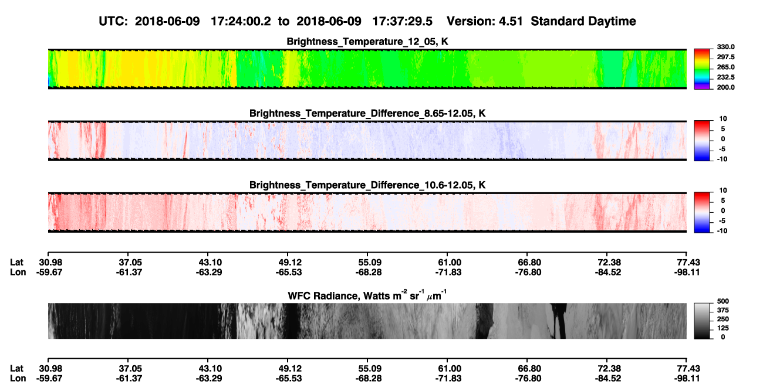Click longitude -71.83 on the axis above WFC Radiance
This screenshot has height=391, width=763.
pos(450,272)
